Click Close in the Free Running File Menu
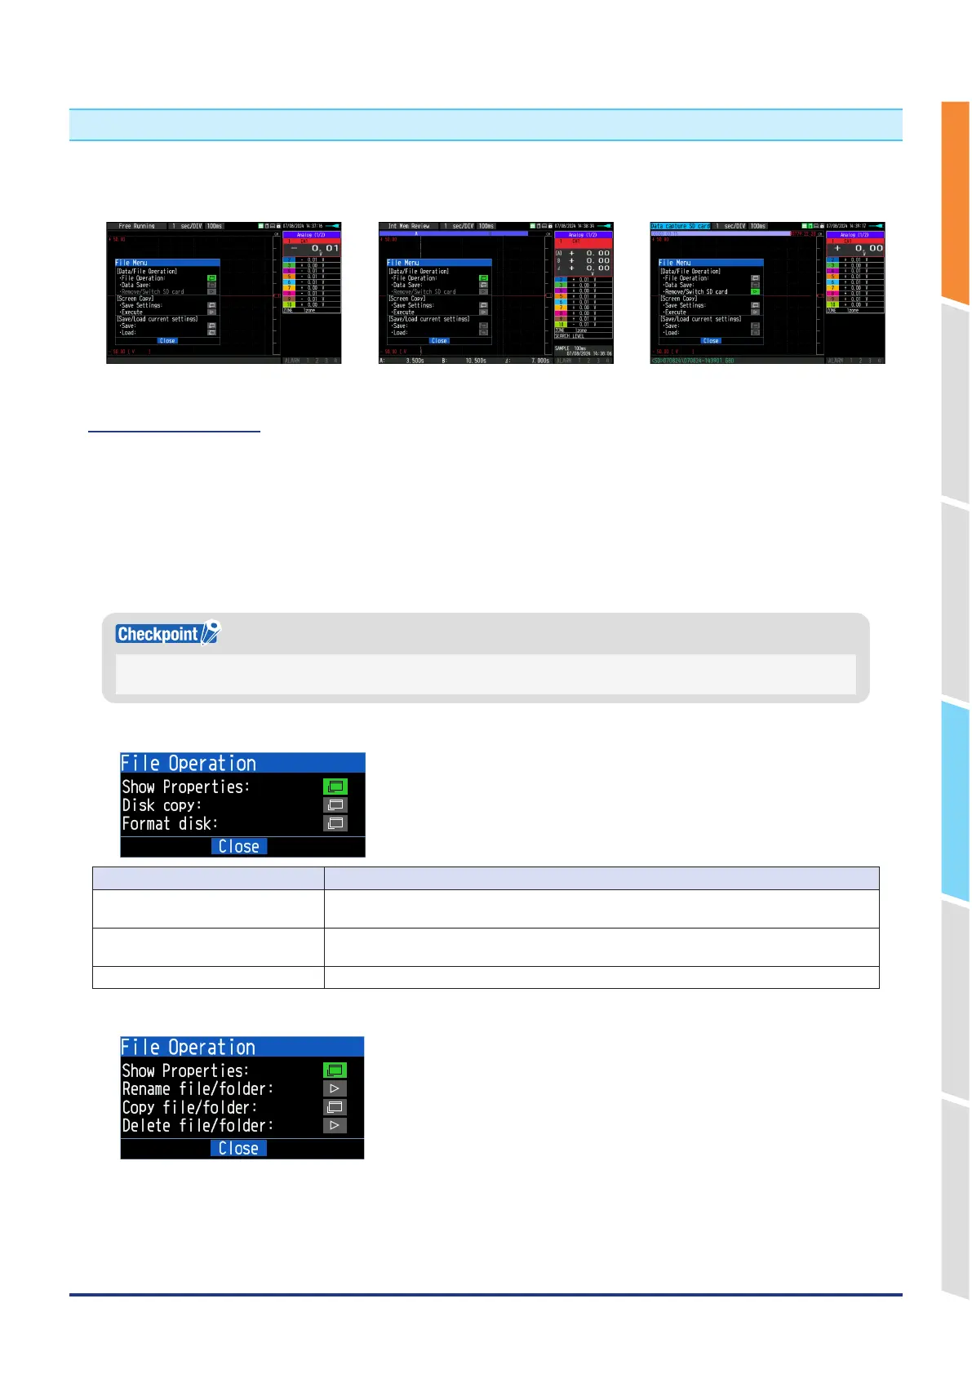The height and width of the screenshot is (1374, 972). [167, 341]
